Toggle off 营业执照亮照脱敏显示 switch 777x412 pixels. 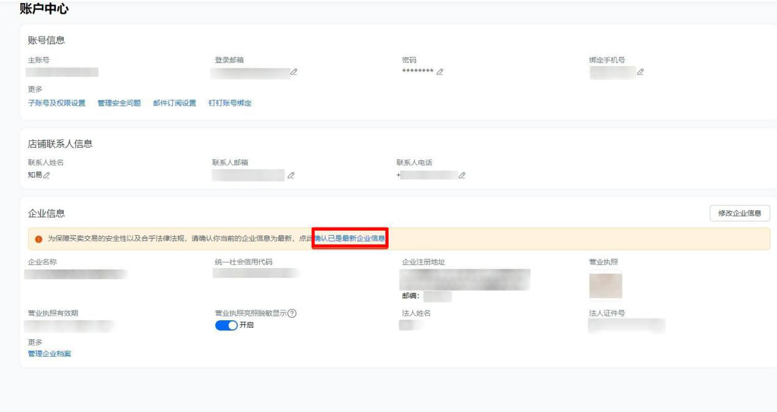point(226,325)
